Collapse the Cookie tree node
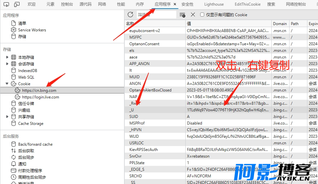 [x=7, y=84]
